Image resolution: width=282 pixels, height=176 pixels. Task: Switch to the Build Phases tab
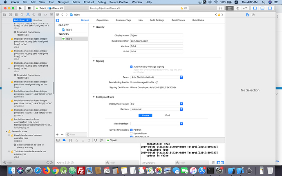(178, 20)
